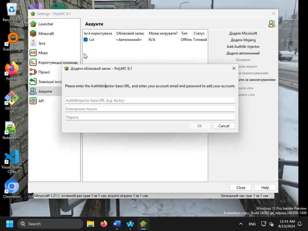This screenshot has width=308, height=231.
Task: Open the notification bell
Action: coord(300,224)
